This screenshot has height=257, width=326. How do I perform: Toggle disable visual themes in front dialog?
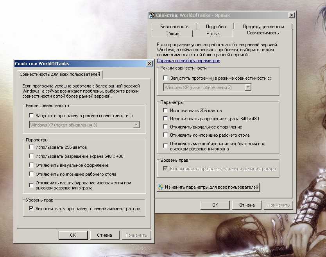click(x=31, y=165)
